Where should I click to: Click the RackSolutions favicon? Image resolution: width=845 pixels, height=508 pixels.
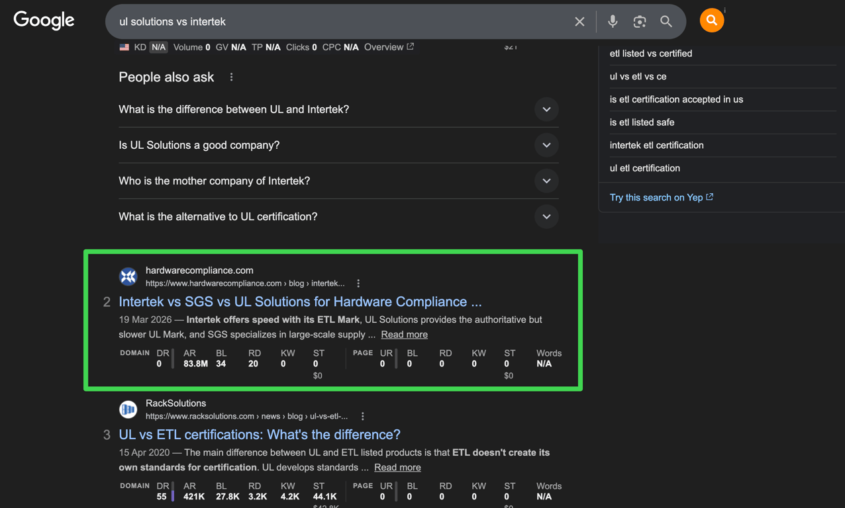pyautogui.click(x=128, y=409)
